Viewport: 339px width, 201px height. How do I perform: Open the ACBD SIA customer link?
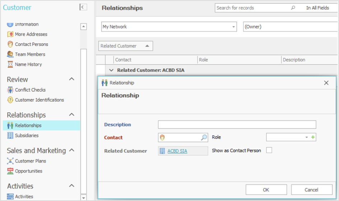(x=177, y=151)
